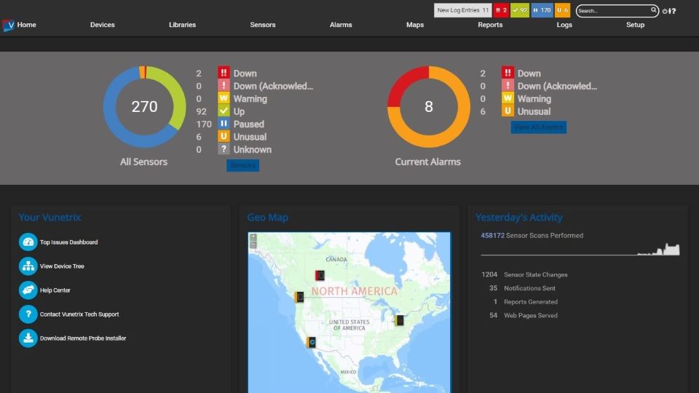Click the Vunetrix logo icon
699x393 pixels.
click(x=9, y=25)
